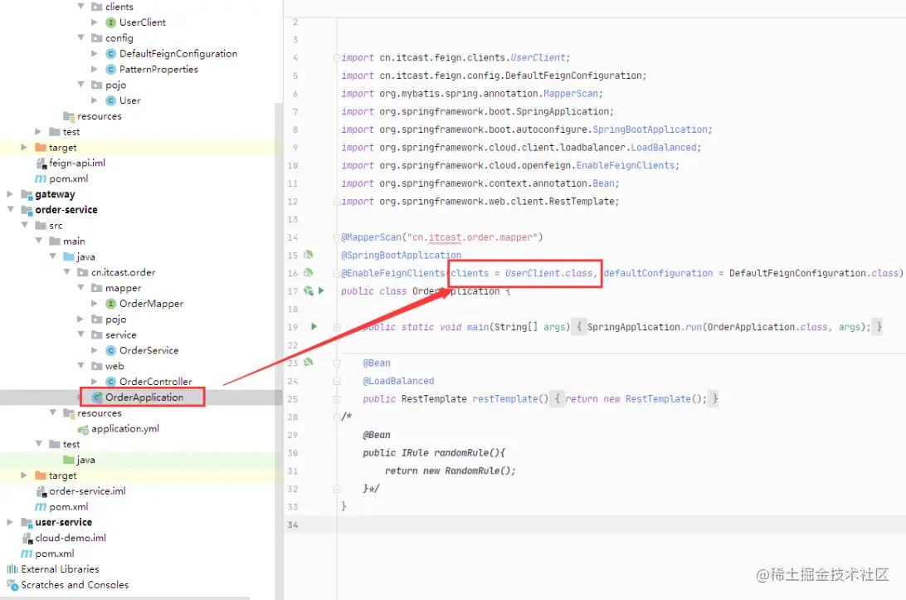Click the application.yml Spring config icon
The image size is (906, 600).
[83, 429]
